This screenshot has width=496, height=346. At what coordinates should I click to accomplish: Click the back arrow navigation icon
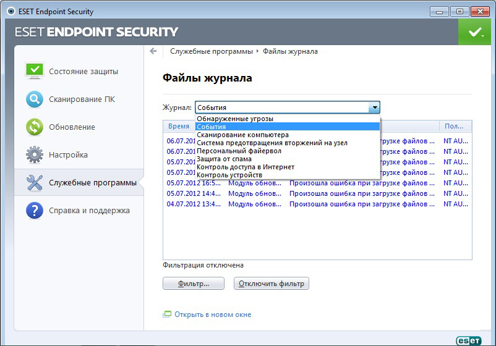153,51
